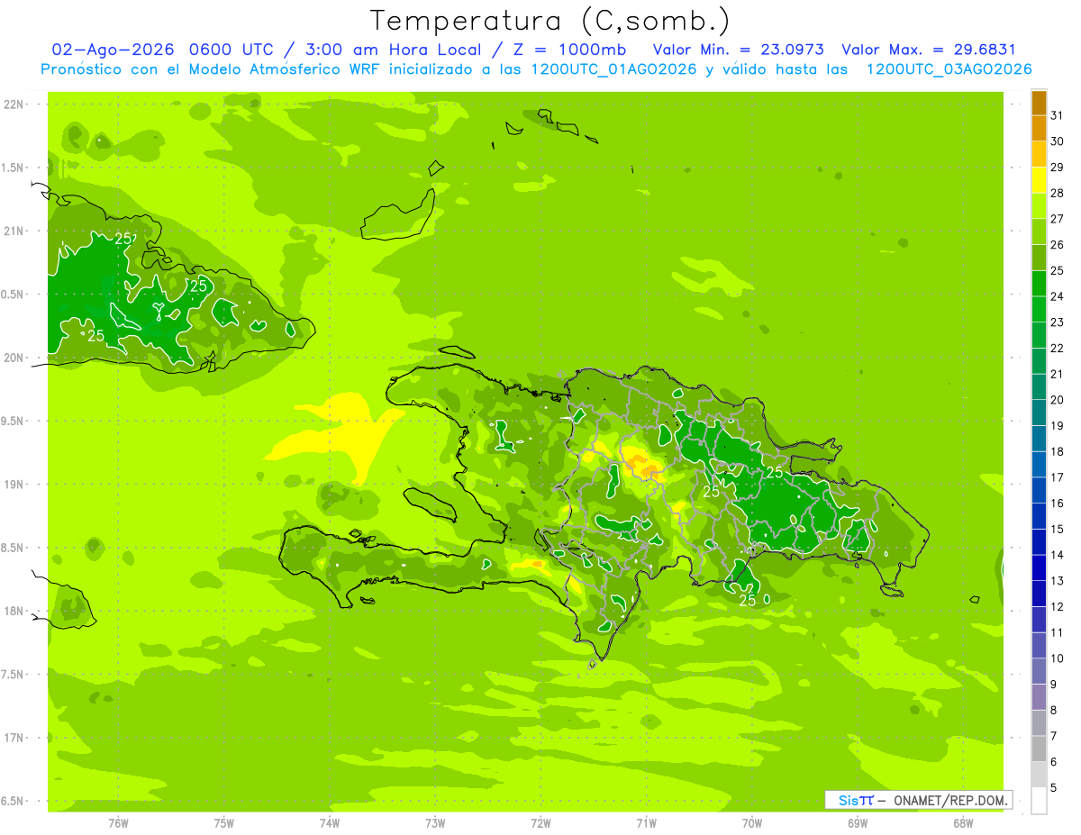Image resolution: width=1081 pixels, height=835 pixels.
Task: Click the 19N latitude axis label
Action: pos(13,484)
